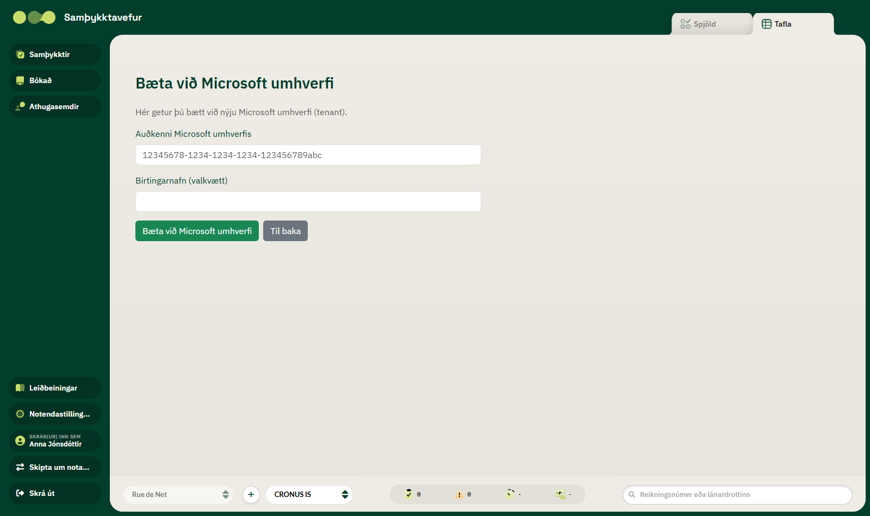Click the plus button in bottom bar
This screenshot has height=516, width=870.
pyautogui.click(x=251, y=494)
